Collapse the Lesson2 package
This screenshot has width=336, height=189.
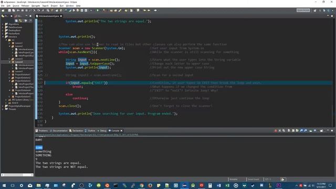9,46
